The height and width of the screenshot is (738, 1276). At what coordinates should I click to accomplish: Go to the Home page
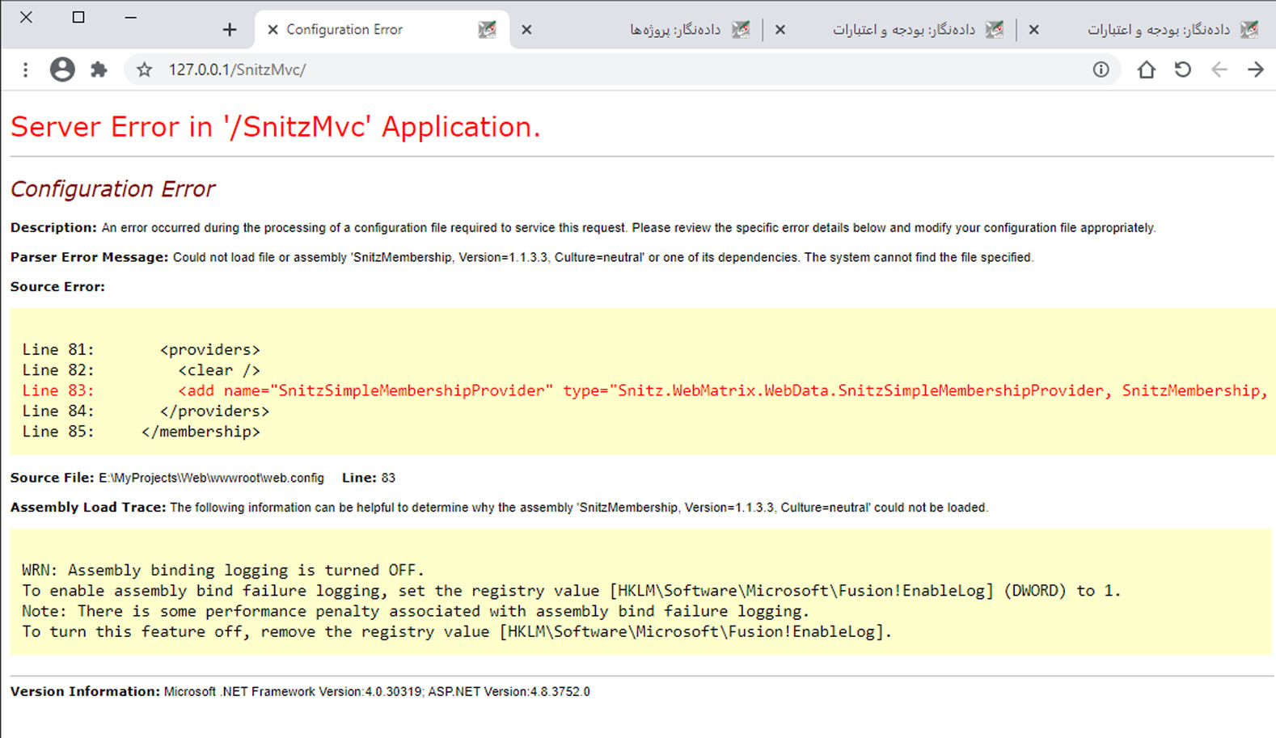click(x=1146, y=70)
